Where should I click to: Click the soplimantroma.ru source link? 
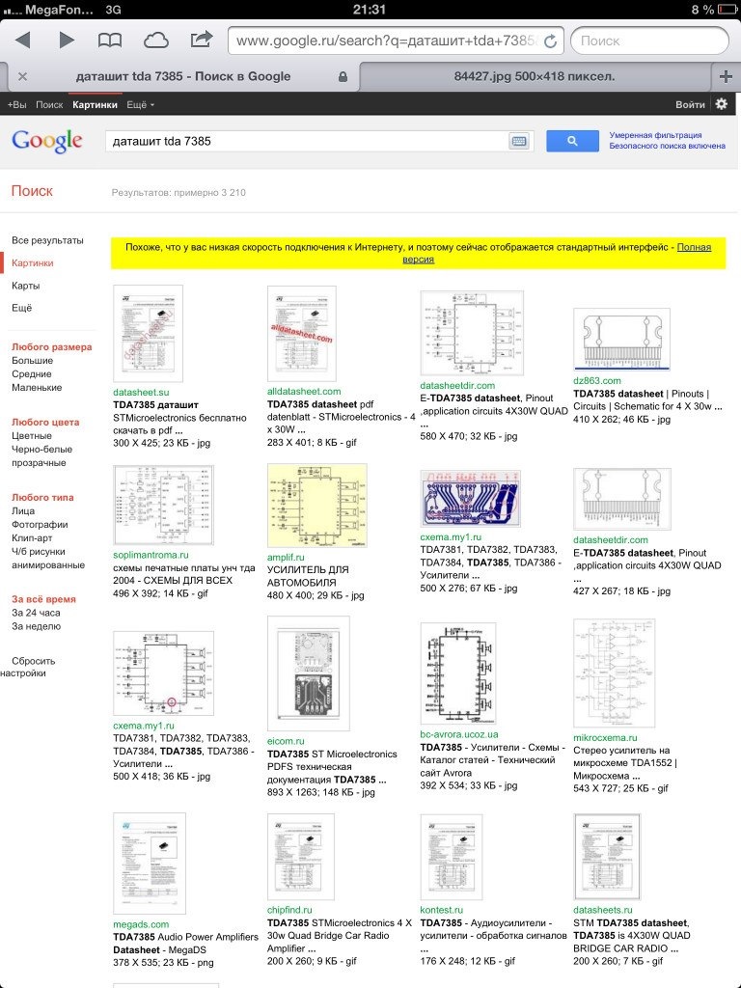(151, 555)
